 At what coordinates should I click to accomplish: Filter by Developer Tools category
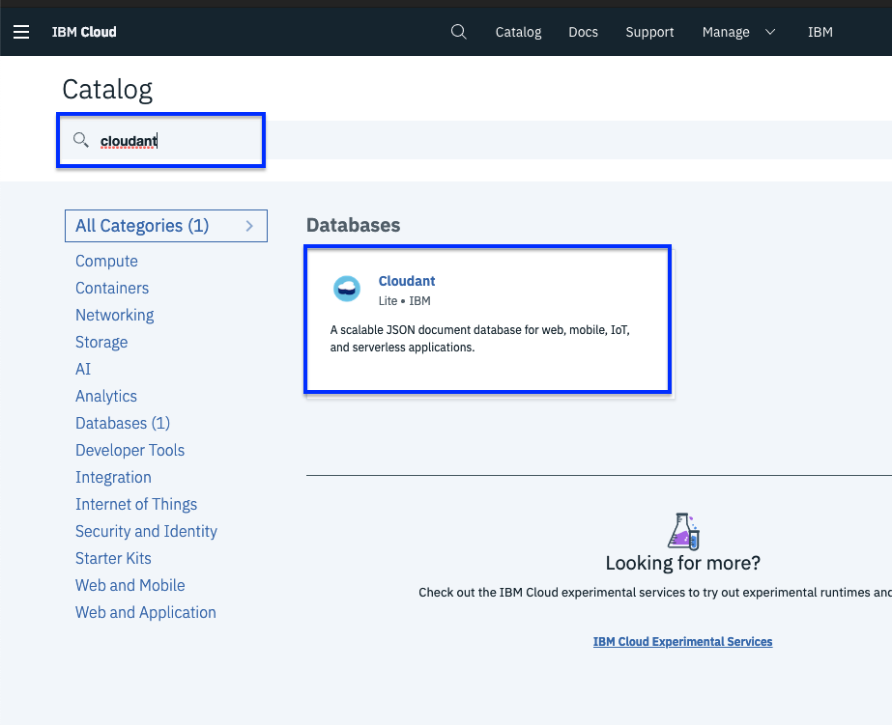point(129,450)
